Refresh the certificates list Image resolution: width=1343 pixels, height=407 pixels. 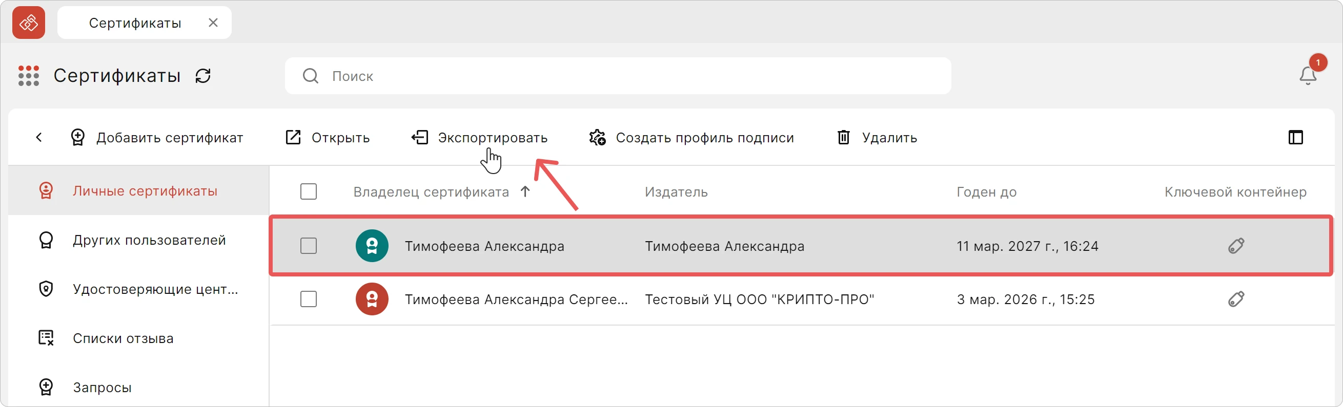pyautogui.click(x=204, y=76)
